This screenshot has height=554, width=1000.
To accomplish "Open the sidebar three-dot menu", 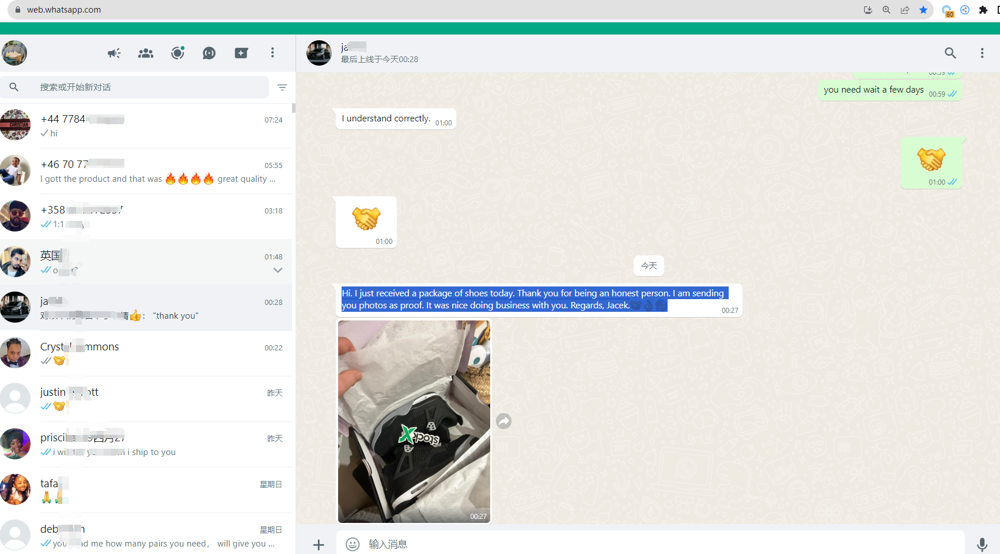I will coord(272,54).
